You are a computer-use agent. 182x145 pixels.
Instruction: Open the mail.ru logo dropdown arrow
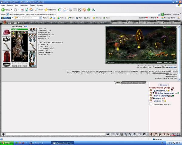[12, 18]
